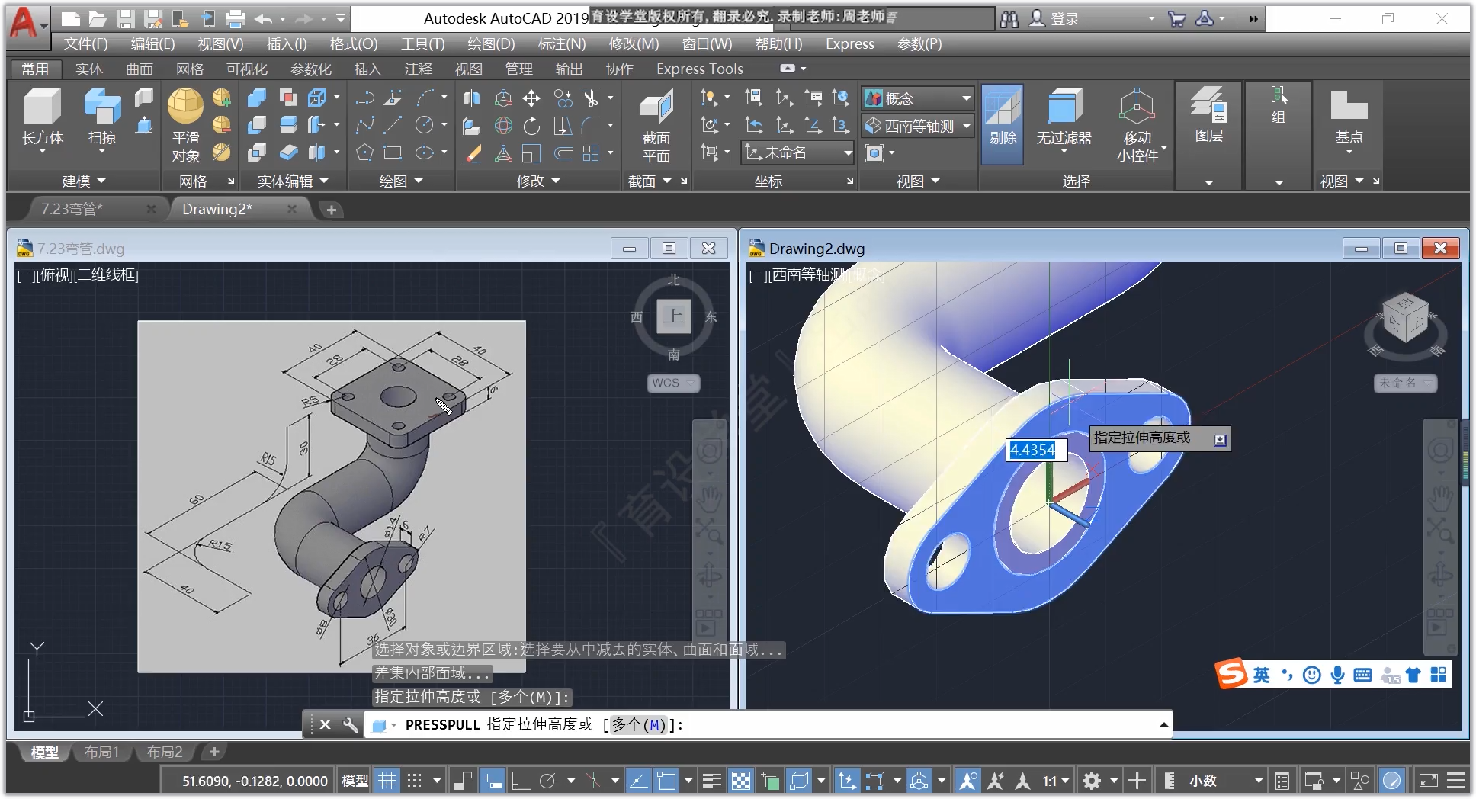Image resolution: width=1476 pixels, height=799 pixels.
Task: Open the 修改(M) menu
Action: coord(634,44)
